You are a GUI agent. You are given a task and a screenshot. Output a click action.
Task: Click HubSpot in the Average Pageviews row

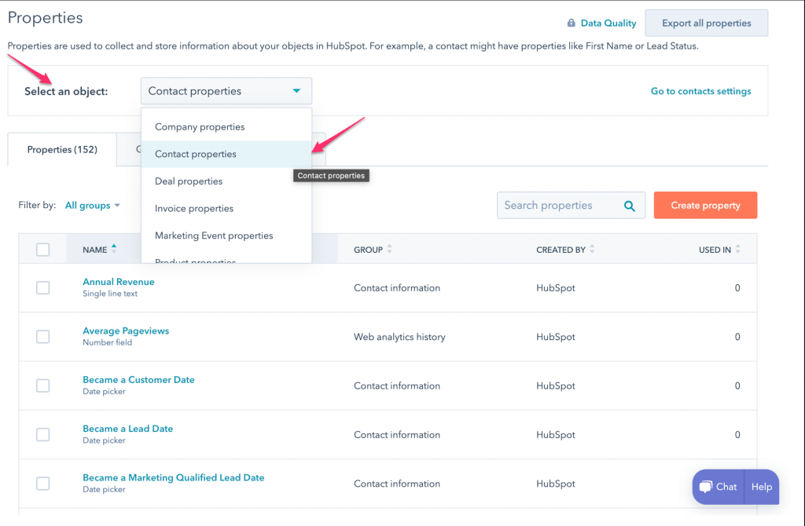tap(556, 337)
